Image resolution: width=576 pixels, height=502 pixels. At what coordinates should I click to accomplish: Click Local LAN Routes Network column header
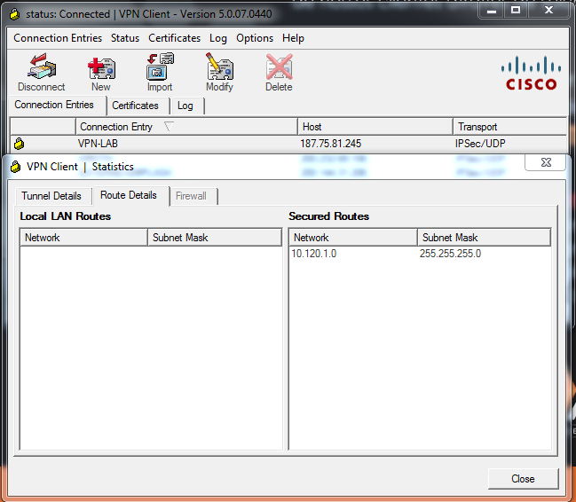[x=83, y=238]
